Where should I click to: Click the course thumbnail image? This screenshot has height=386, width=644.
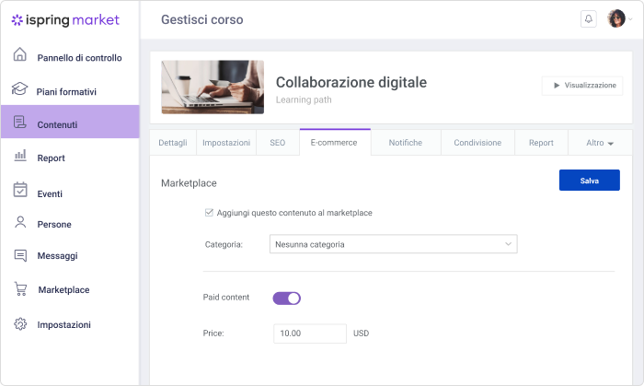(x=213, y=88)
